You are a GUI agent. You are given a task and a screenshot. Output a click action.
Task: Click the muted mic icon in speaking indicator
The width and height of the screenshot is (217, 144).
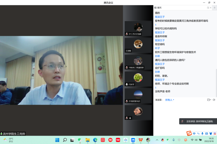click(x=182, y=121)
